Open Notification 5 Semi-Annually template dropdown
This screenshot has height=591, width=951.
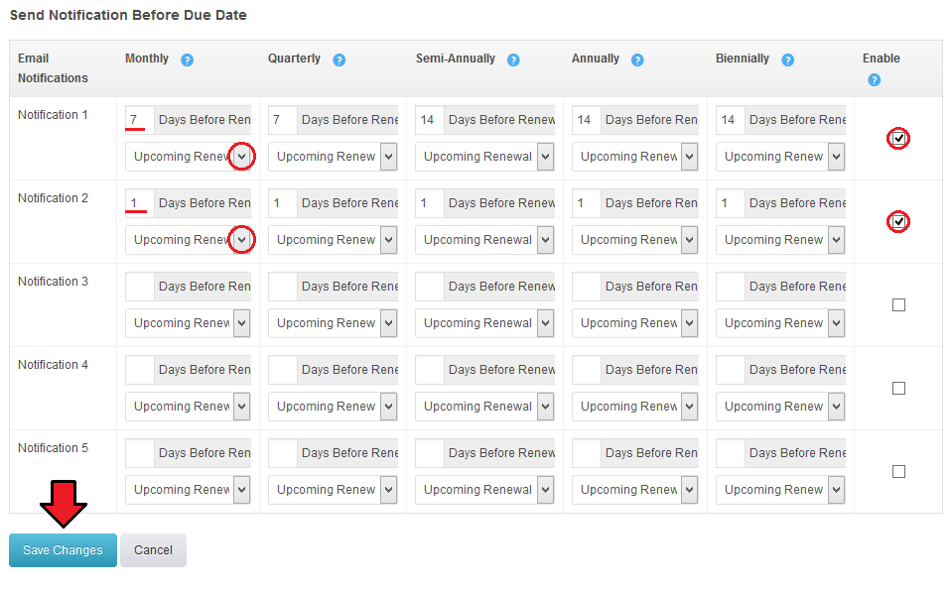click(x=484, y=490)
